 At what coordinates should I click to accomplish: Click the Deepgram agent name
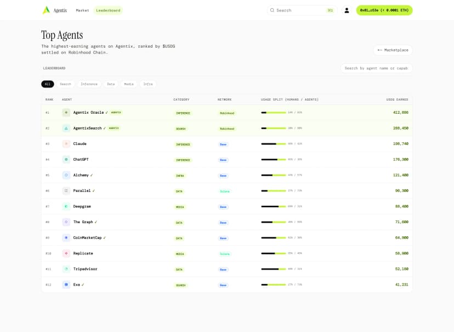[82, 206]
